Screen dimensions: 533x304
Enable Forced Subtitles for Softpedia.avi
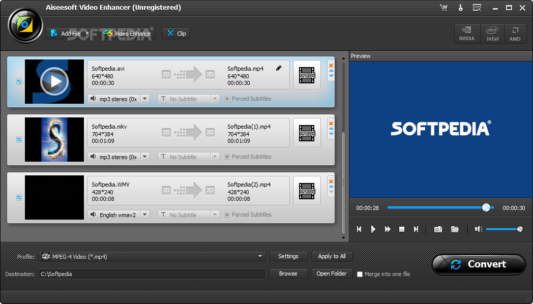[x=227, y=99]
